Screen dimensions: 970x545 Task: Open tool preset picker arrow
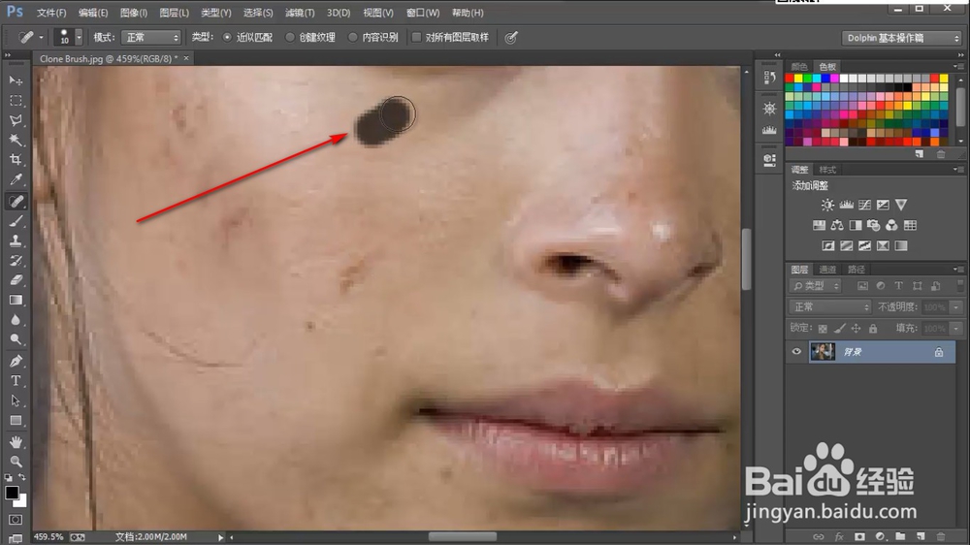(x=41, y=38)
